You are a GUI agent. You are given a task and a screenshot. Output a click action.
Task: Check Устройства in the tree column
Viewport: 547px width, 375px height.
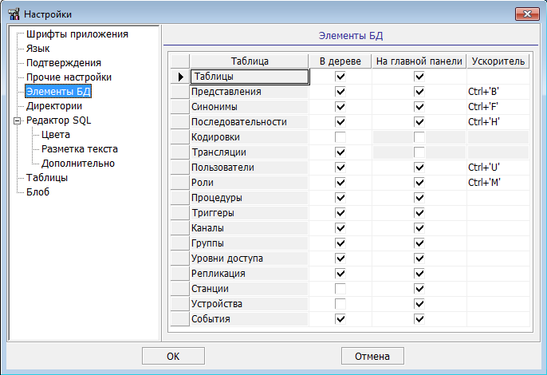click(x=340, y=304)
